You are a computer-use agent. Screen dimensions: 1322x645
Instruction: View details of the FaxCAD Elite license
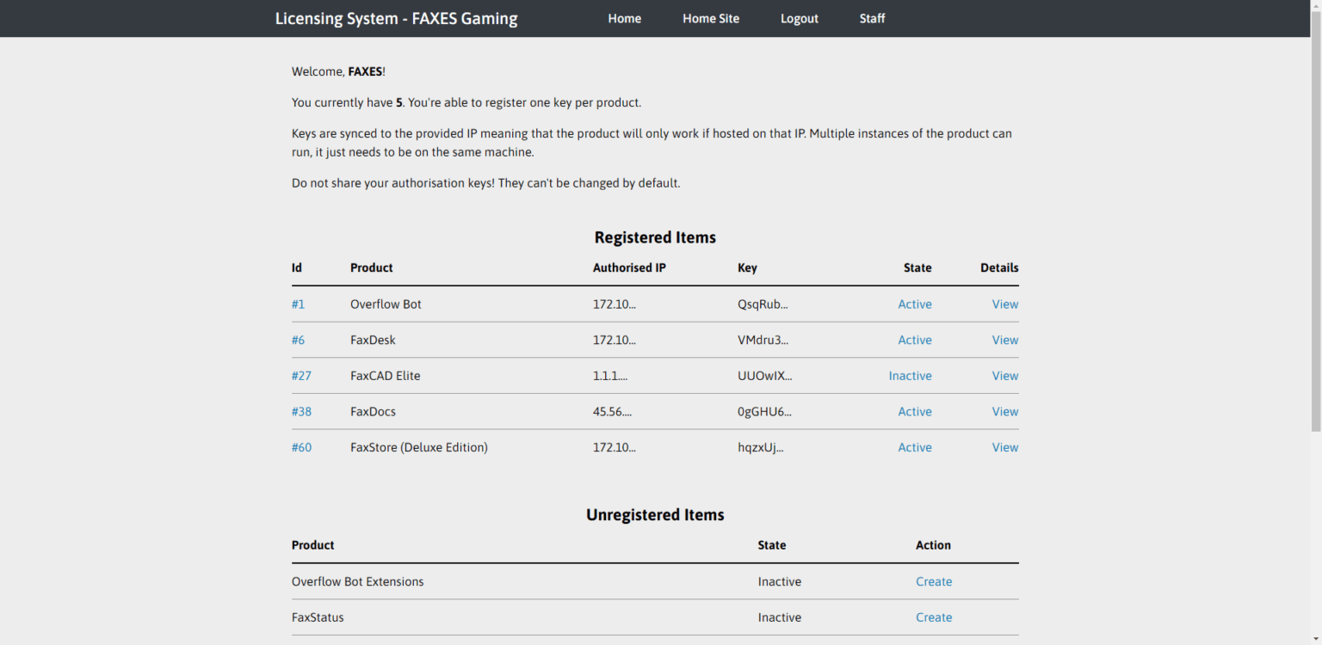(x=1004, y=376)
